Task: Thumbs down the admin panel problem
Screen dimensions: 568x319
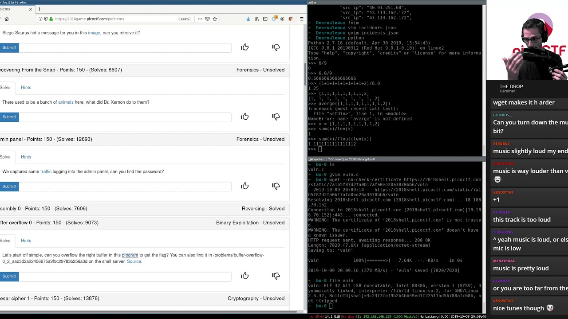Action: (x=276, y=186)
